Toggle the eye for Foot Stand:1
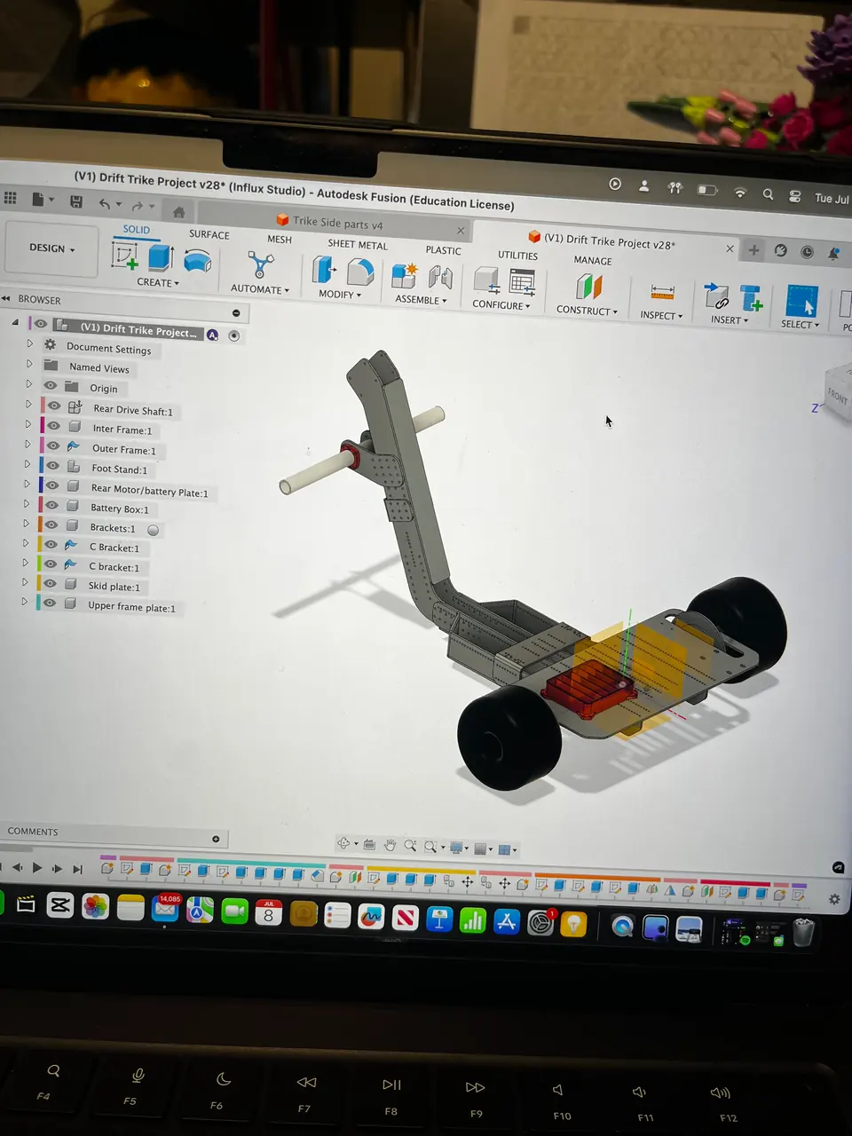The height and width of the screenshot is (1136, 852). [52, 465]
